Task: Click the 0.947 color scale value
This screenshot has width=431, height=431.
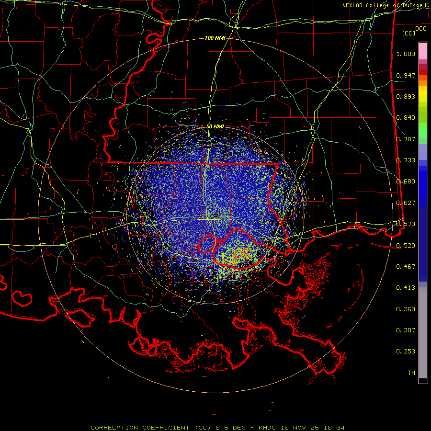Action: (406, 75)
